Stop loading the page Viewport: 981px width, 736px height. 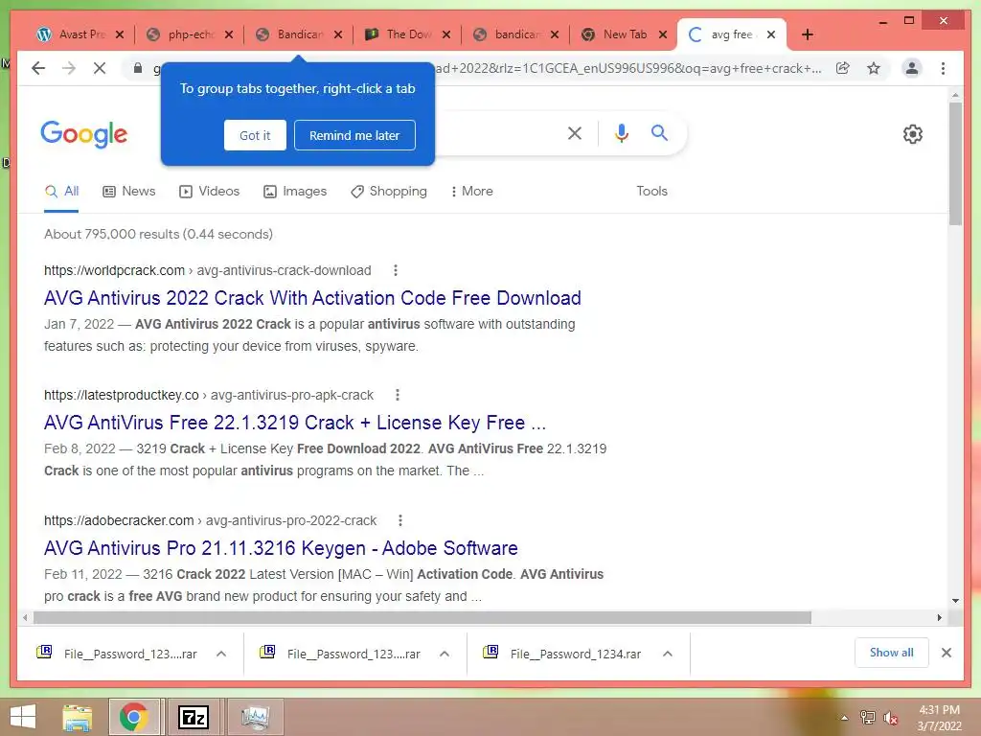[x=100, y=68]
